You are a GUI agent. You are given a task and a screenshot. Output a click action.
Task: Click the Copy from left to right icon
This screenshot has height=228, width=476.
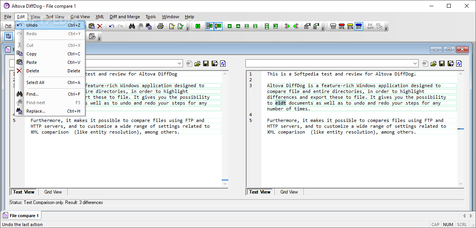coord(287,26)
